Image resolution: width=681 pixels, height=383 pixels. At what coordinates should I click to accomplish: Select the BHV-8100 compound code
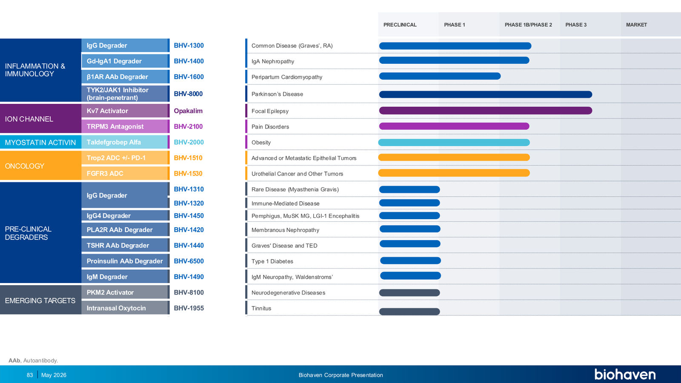pos(189,293)
